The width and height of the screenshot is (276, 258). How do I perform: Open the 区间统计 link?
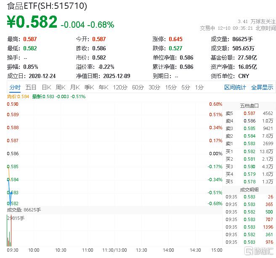point(235,87)
